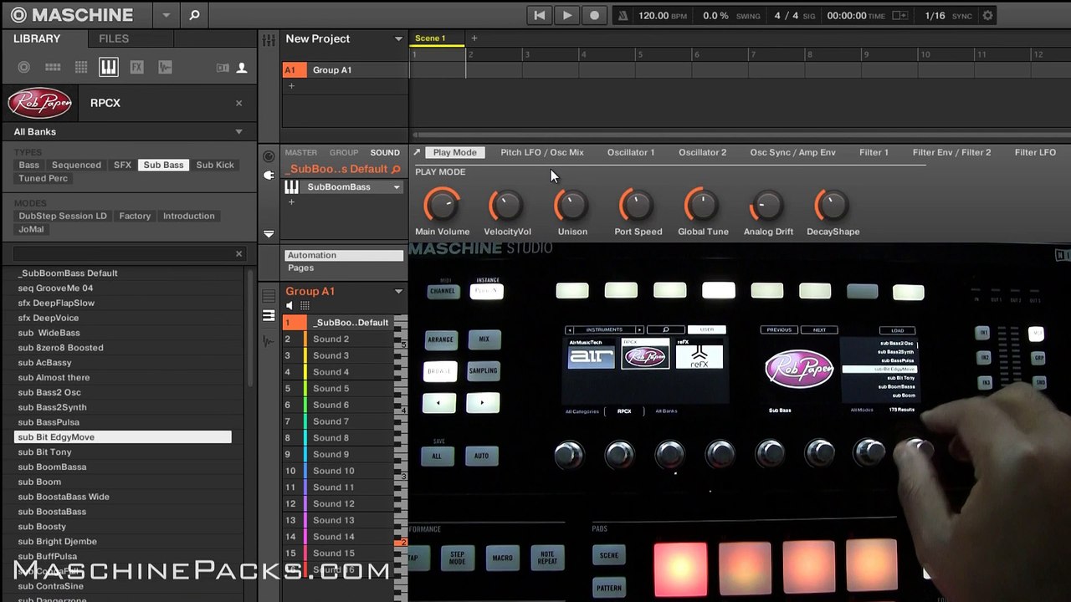Toggle the metronome icon

(x=623, y=15)
